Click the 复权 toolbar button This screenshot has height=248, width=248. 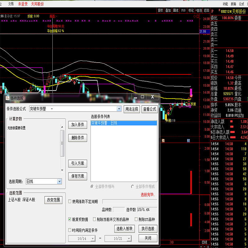(x=160, y=10)
